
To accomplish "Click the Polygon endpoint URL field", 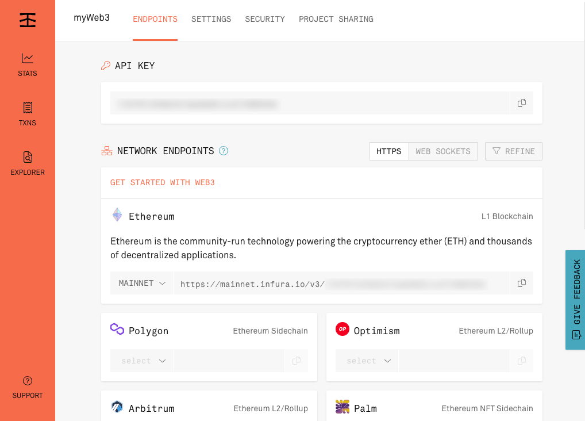I will click(x=229, y=361).
